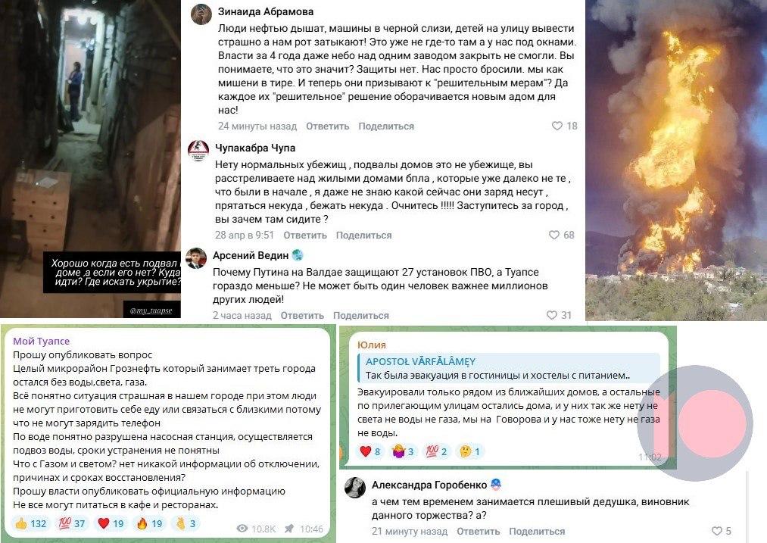
Task: Open the refinery fire photo
Action: point(676,160)
